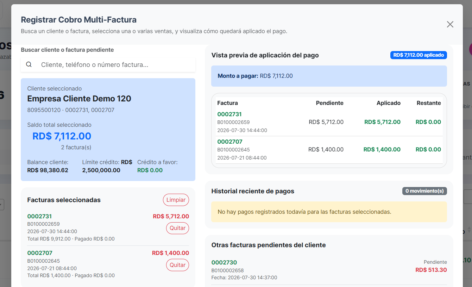Open invoice 0002707 in selected invoices list
Image resolution: width=472 pixels, height=287 pixels.
tap(39, 253)
